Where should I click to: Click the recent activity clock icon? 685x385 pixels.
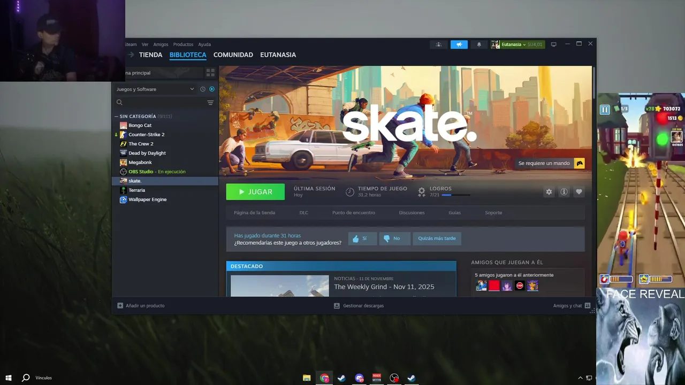click(x=203, y=89)
